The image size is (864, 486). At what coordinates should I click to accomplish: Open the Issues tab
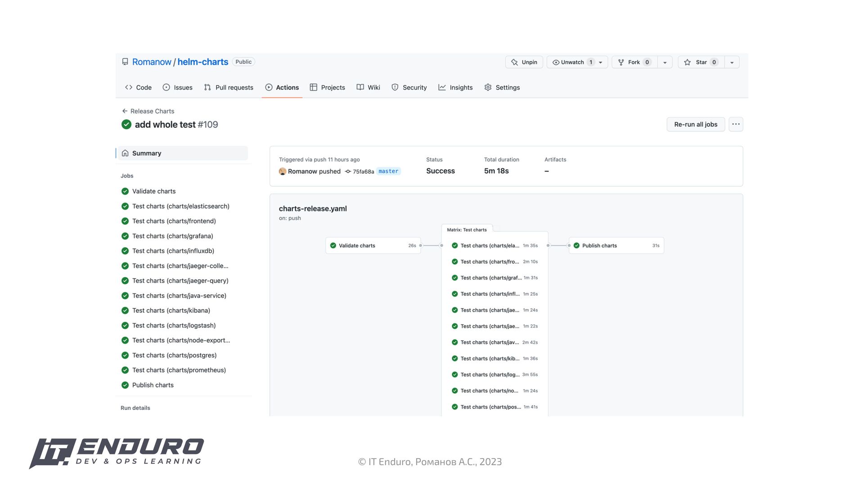[x=178, y=87]
